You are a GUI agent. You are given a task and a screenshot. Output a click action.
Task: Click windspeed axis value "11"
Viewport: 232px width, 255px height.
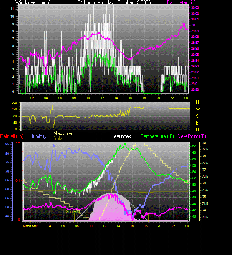(x=12, y=9)
